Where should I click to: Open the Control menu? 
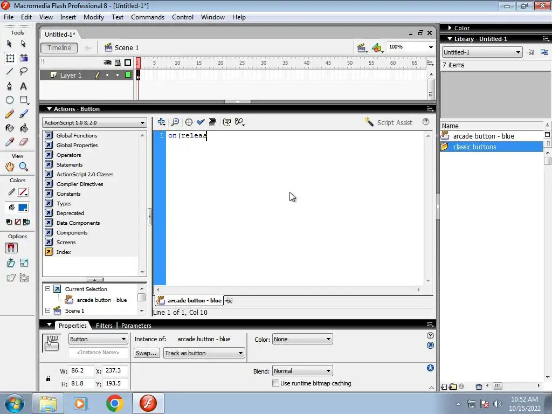coord(182,17)
